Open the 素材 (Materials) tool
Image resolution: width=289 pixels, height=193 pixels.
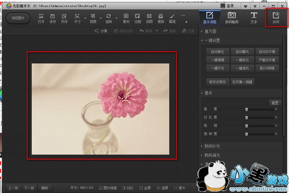pyautogui.click(x=126, y=18)
